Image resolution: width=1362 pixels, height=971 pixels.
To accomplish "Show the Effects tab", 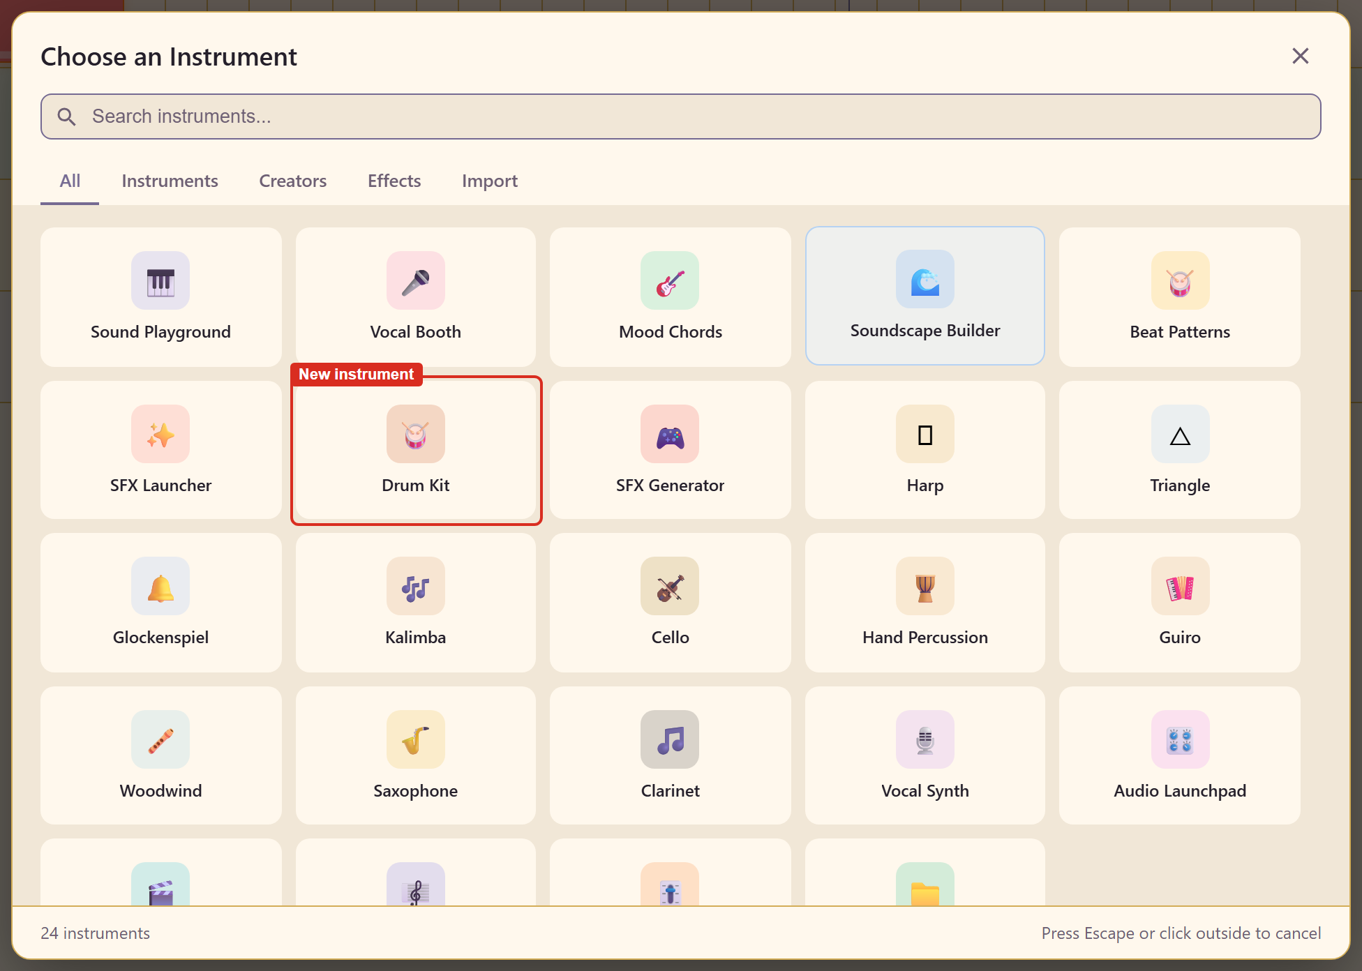I will click(x=394, y=181).
